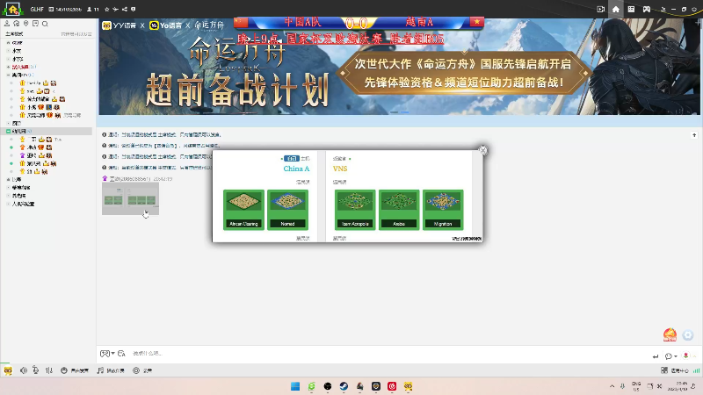
Task: Click the African Clearing map card
Action: 244,210
